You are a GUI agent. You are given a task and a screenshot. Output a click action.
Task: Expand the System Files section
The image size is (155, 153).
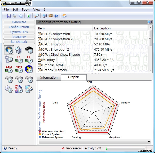coord(19,32)
